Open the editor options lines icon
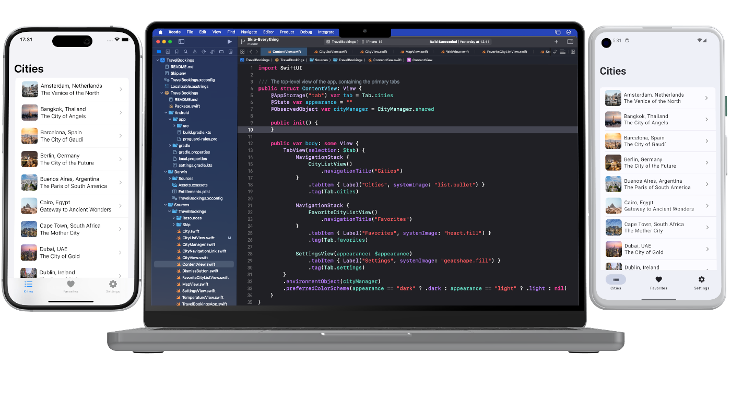The width and height of the screenshot is (731, 411). (563, 52)
